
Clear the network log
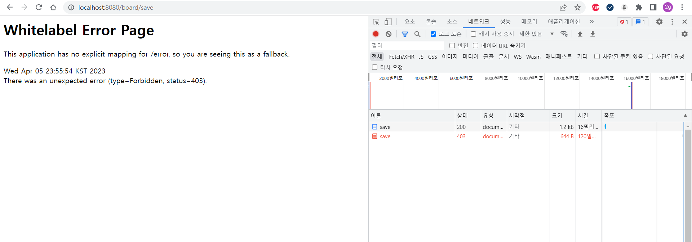click(x=389, y=34)
